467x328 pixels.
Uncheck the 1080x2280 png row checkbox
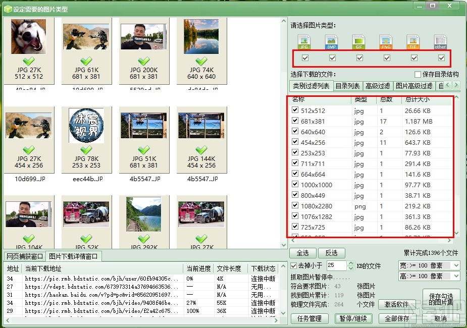pos(295,205)
